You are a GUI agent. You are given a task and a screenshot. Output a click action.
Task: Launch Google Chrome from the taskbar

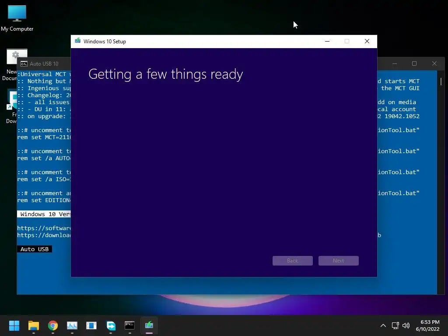(53, 325)
